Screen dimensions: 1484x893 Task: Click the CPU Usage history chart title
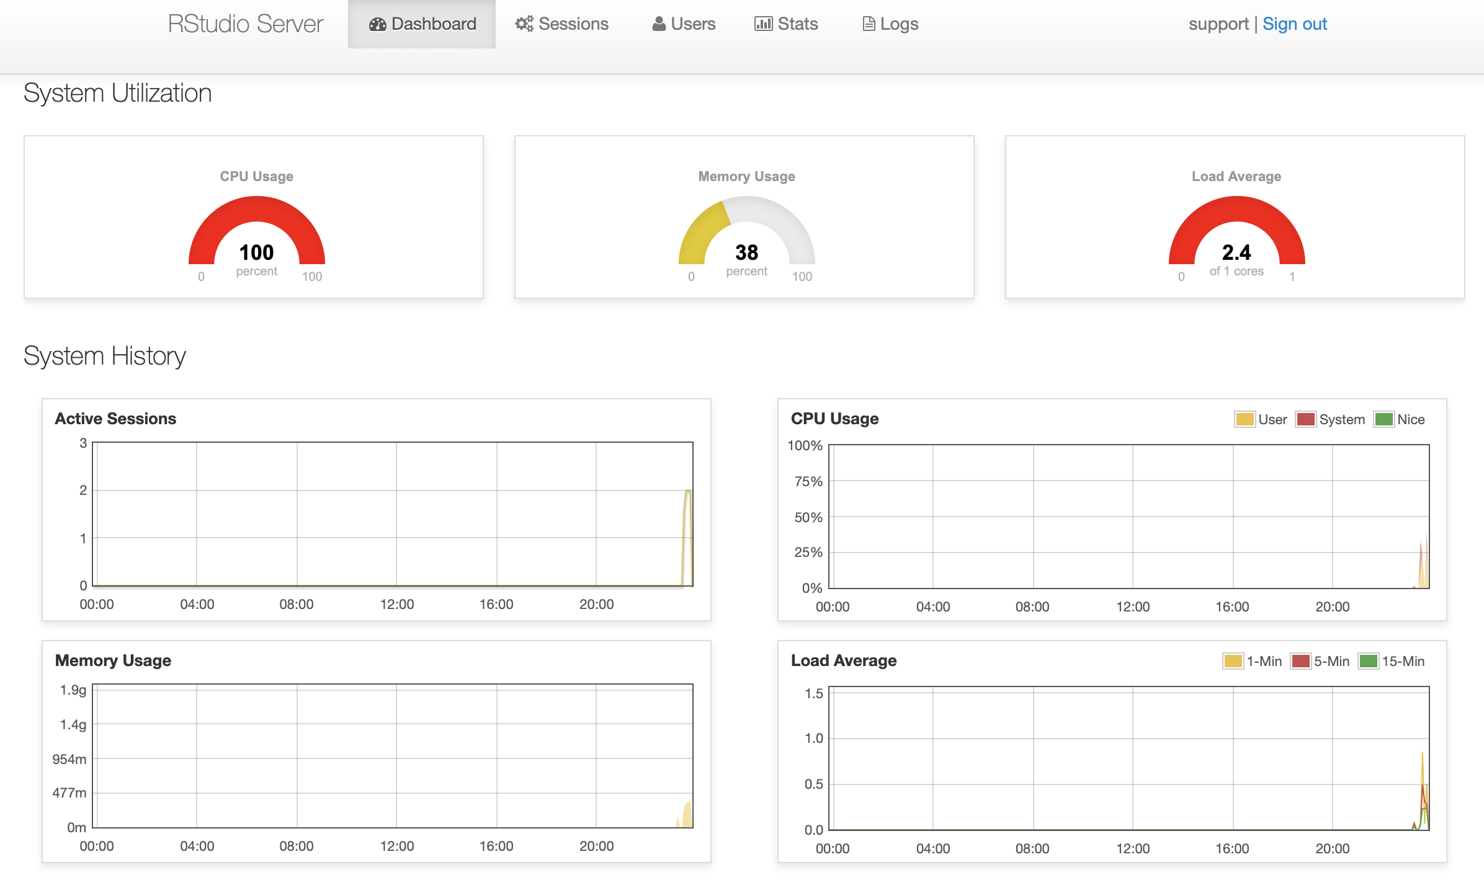coord(834,419)
